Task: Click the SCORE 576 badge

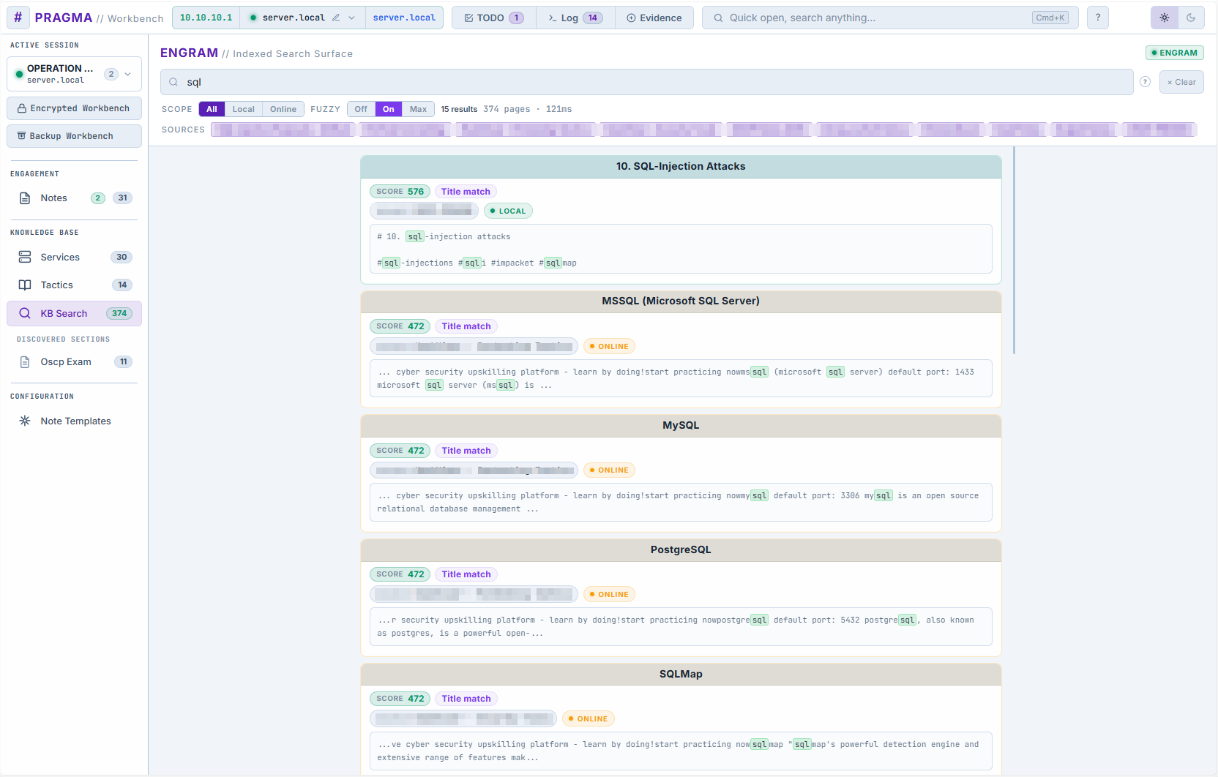Action: tap(400, 192)
